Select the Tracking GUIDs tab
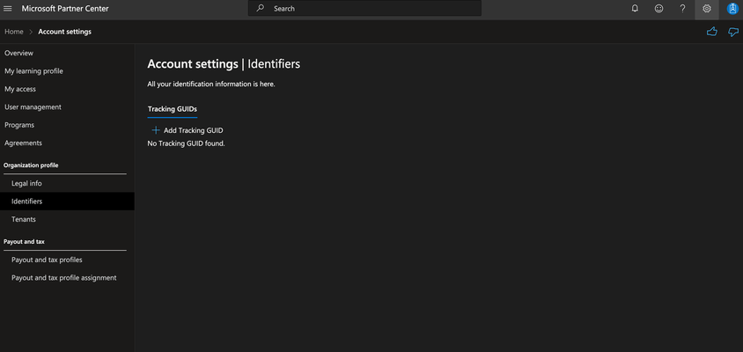This screenshot has width=743, height=352. [x=173, y=109]
